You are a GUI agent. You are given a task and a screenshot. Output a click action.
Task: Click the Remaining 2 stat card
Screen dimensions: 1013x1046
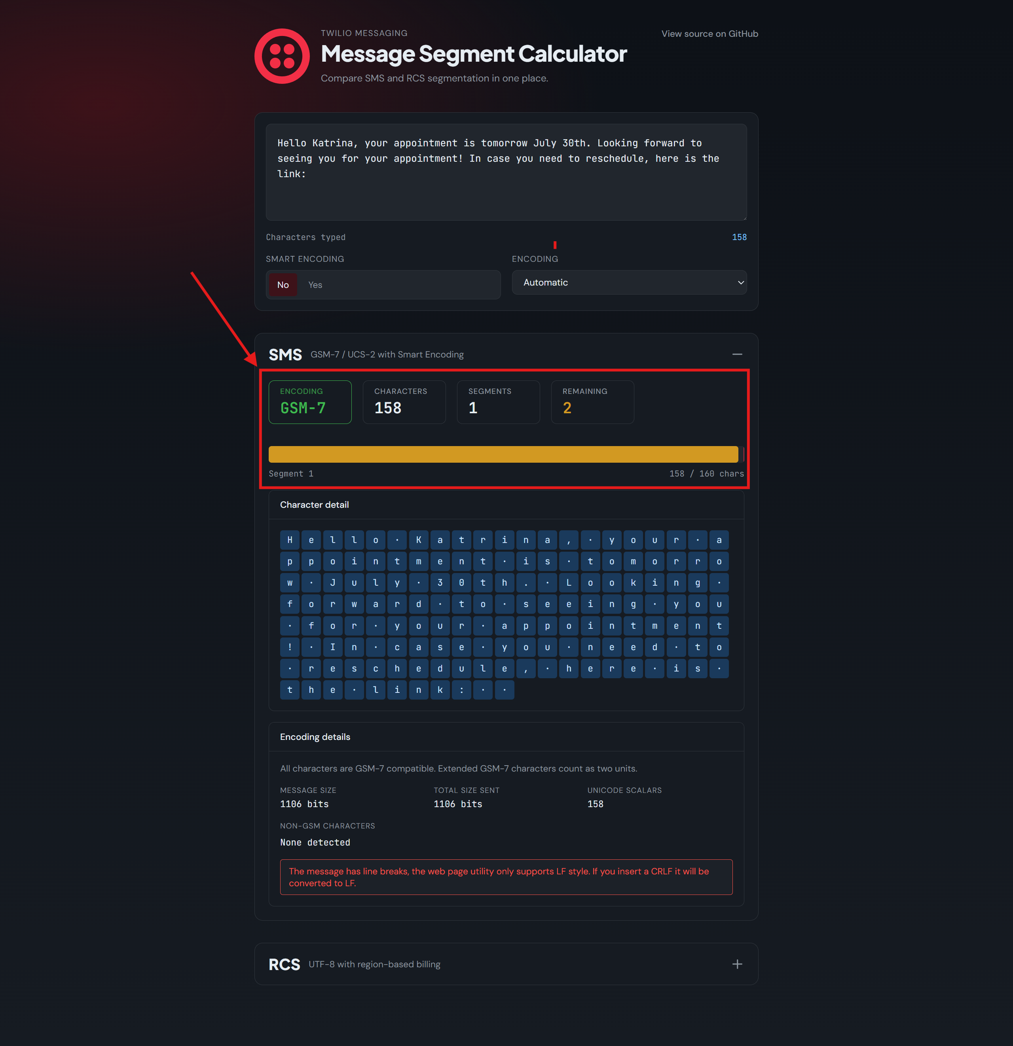coord(592,402)
